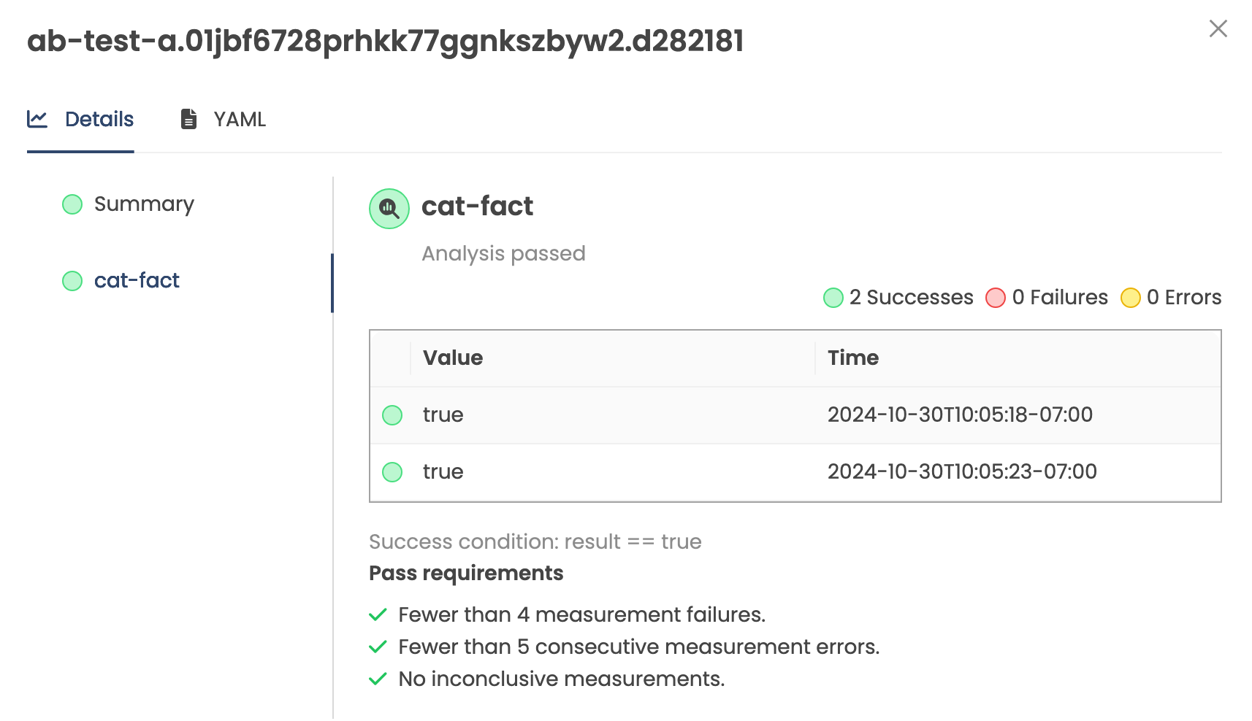This screenshot has height=721, width=1252.
Task: Click the Time column header
Action: [853, 358]
